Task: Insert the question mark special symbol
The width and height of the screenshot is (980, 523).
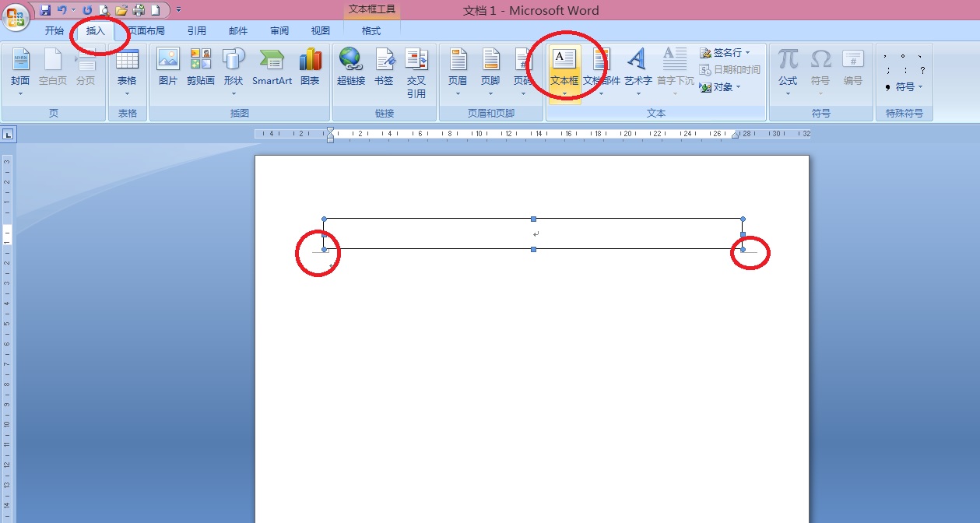Action: (922, 70)
